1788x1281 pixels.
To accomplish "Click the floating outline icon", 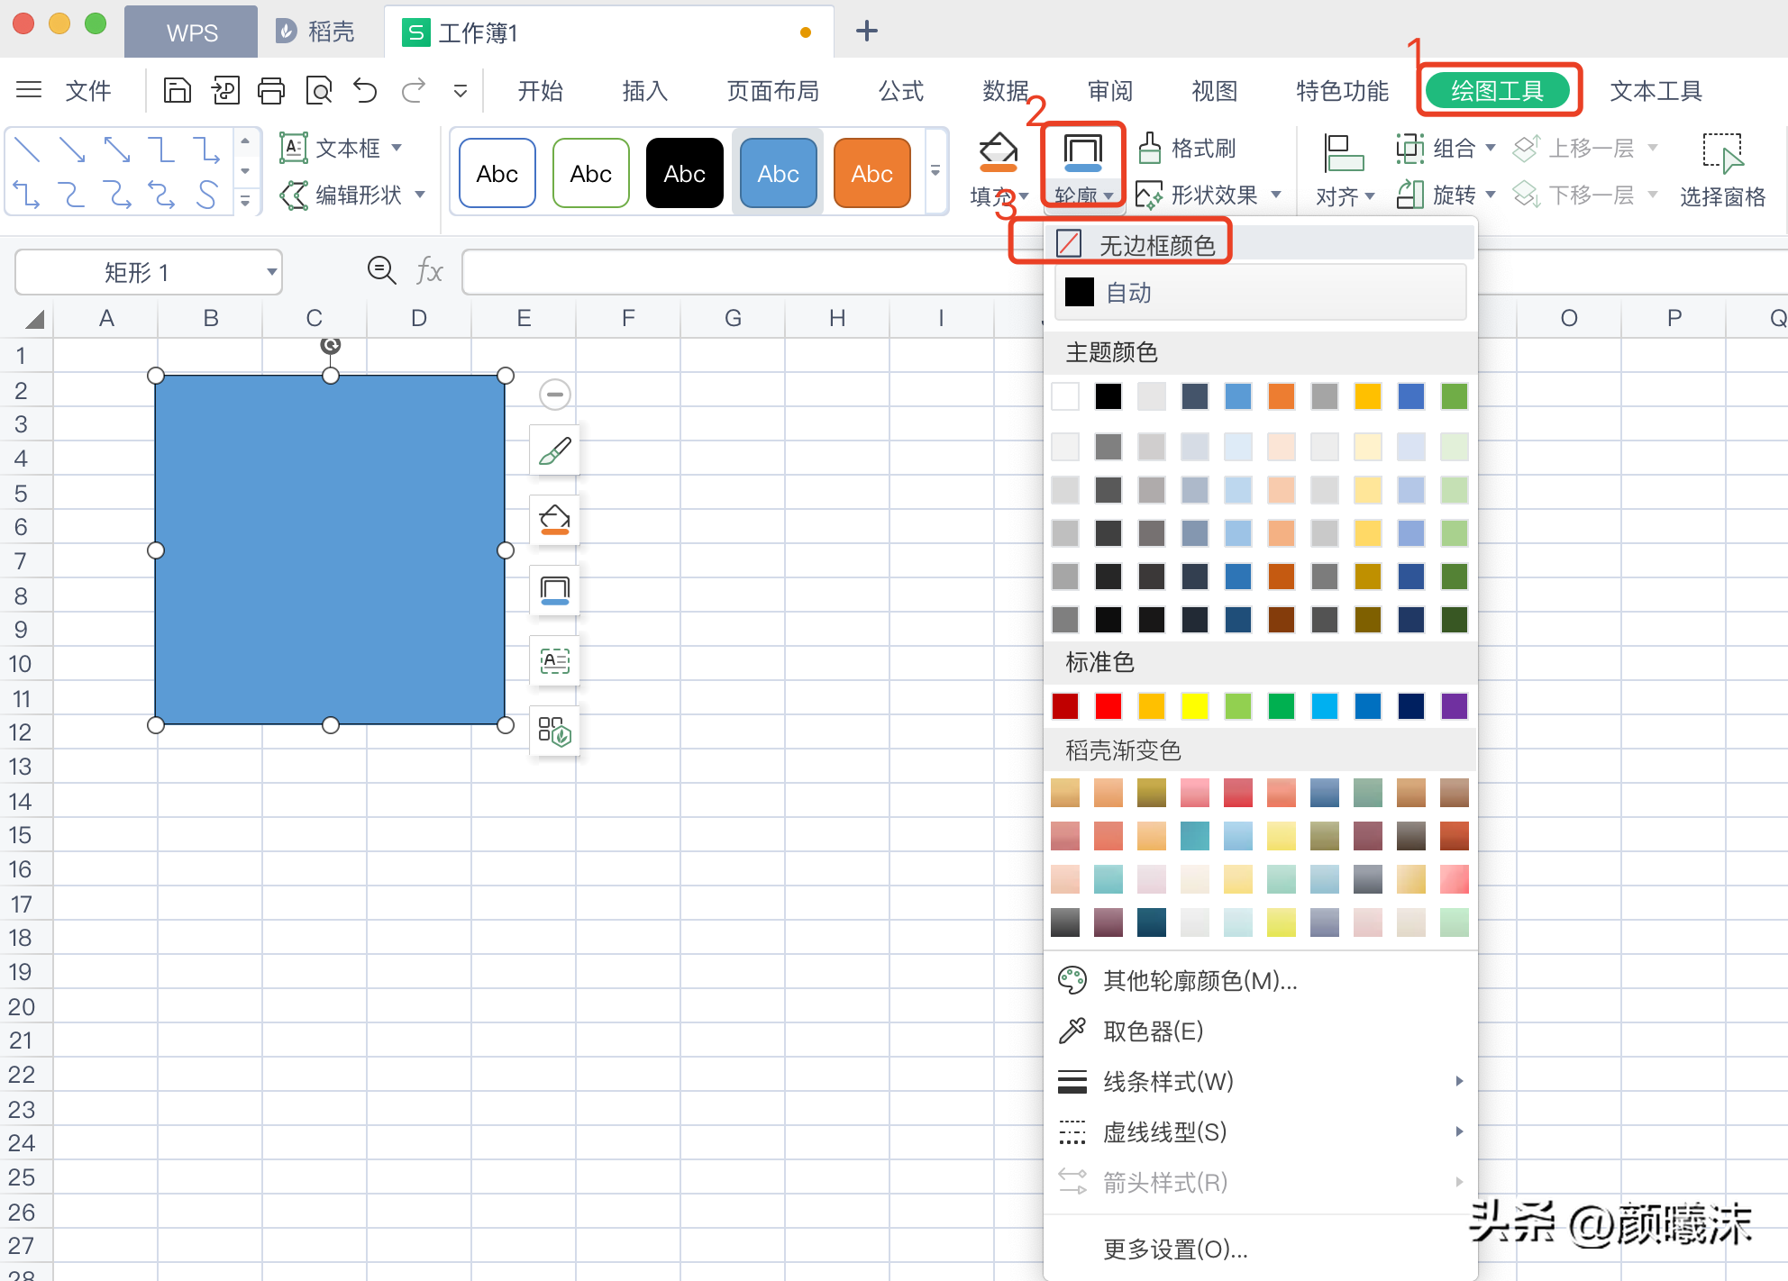I will (x=554, y=590).
